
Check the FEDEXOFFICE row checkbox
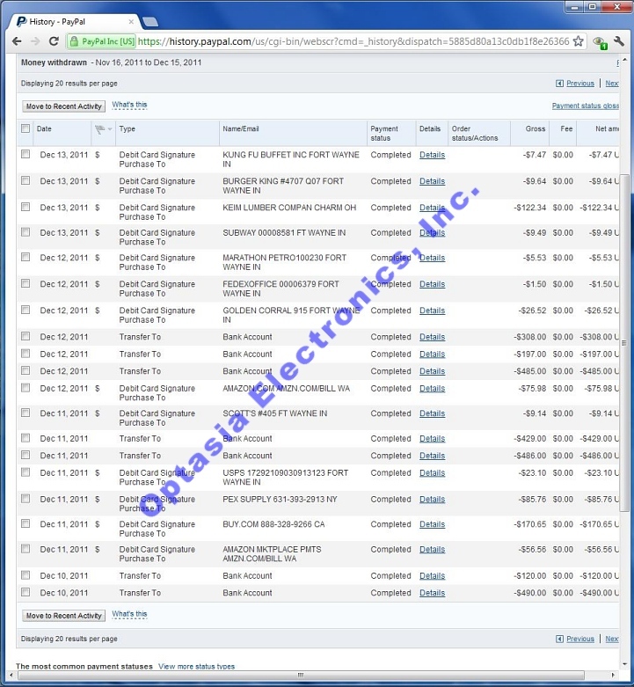(26, 283)
